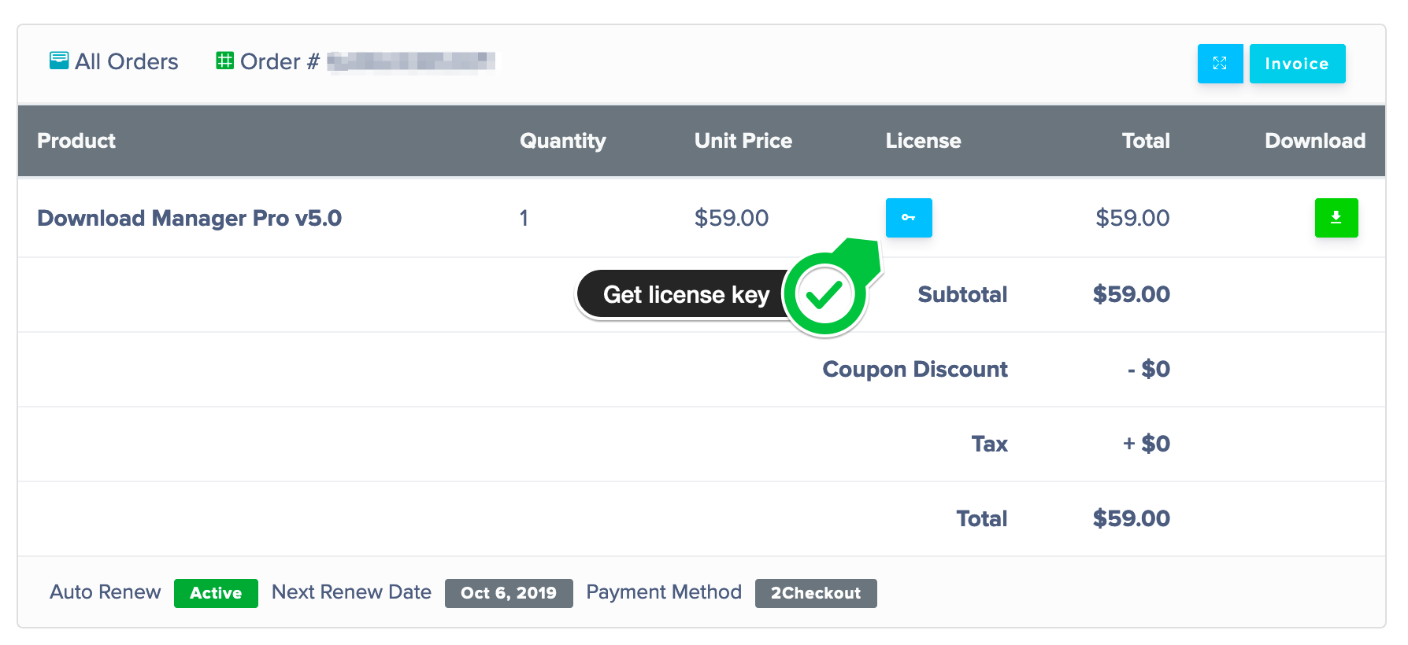Click the blurred order number
Screen dimensions: 1408x645
click(x=411, y=61)
